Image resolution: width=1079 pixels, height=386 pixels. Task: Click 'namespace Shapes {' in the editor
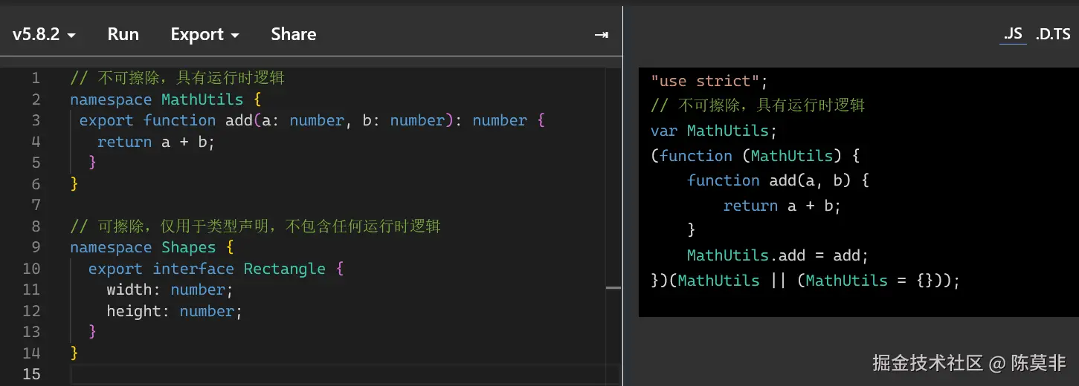pos(152,247)
